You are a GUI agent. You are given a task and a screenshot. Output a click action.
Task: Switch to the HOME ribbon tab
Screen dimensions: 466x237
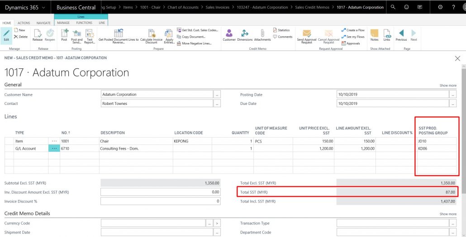coord(7,23)
